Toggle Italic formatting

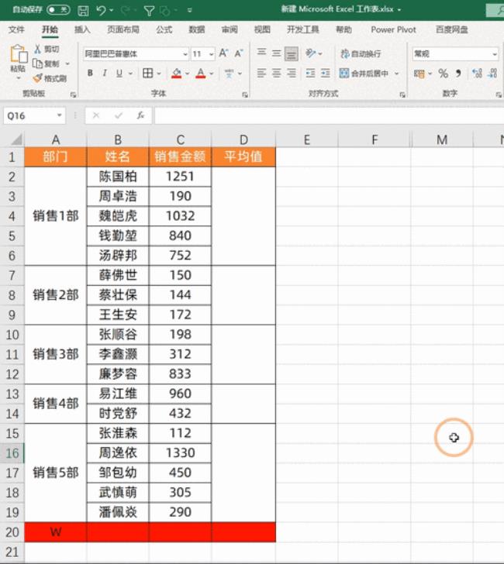[x=105, y=74]
